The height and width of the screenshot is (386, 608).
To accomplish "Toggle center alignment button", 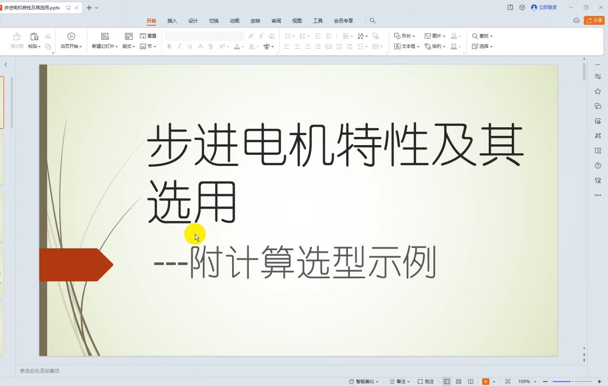I will (x=297, y=46).
